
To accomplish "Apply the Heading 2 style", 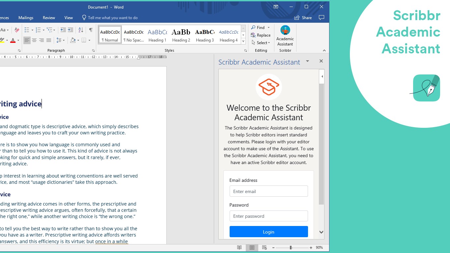I will tap(181, 35).
